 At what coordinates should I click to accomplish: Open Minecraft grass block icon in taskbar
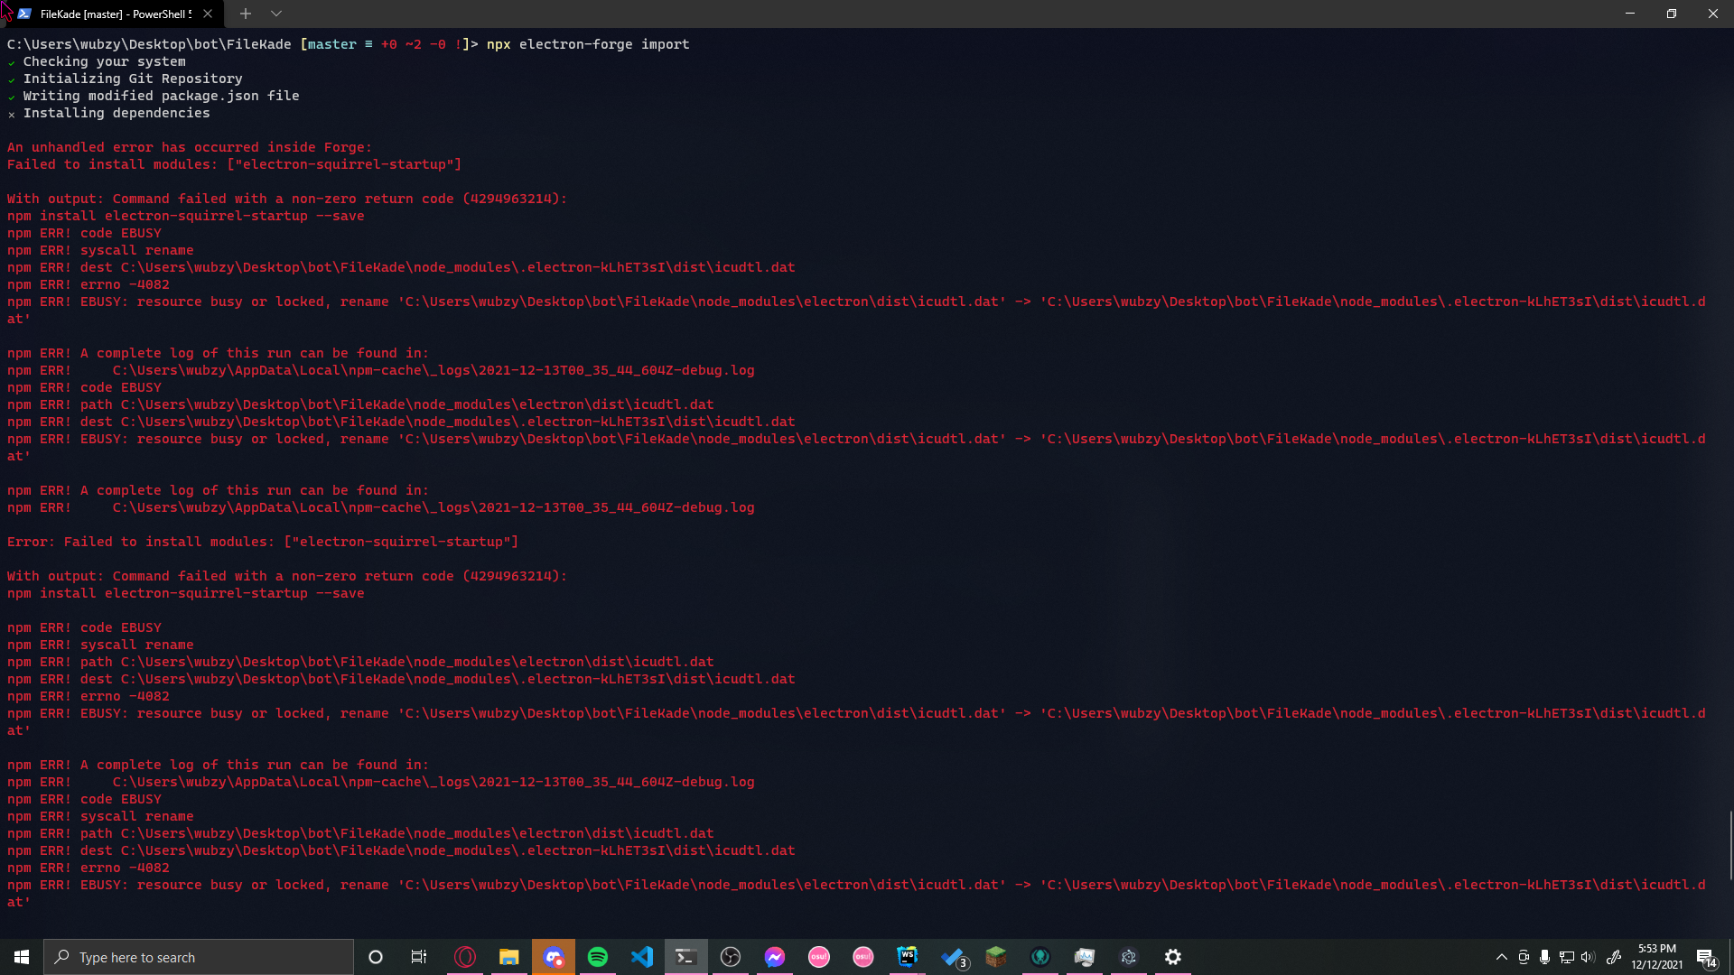(996, 957)
